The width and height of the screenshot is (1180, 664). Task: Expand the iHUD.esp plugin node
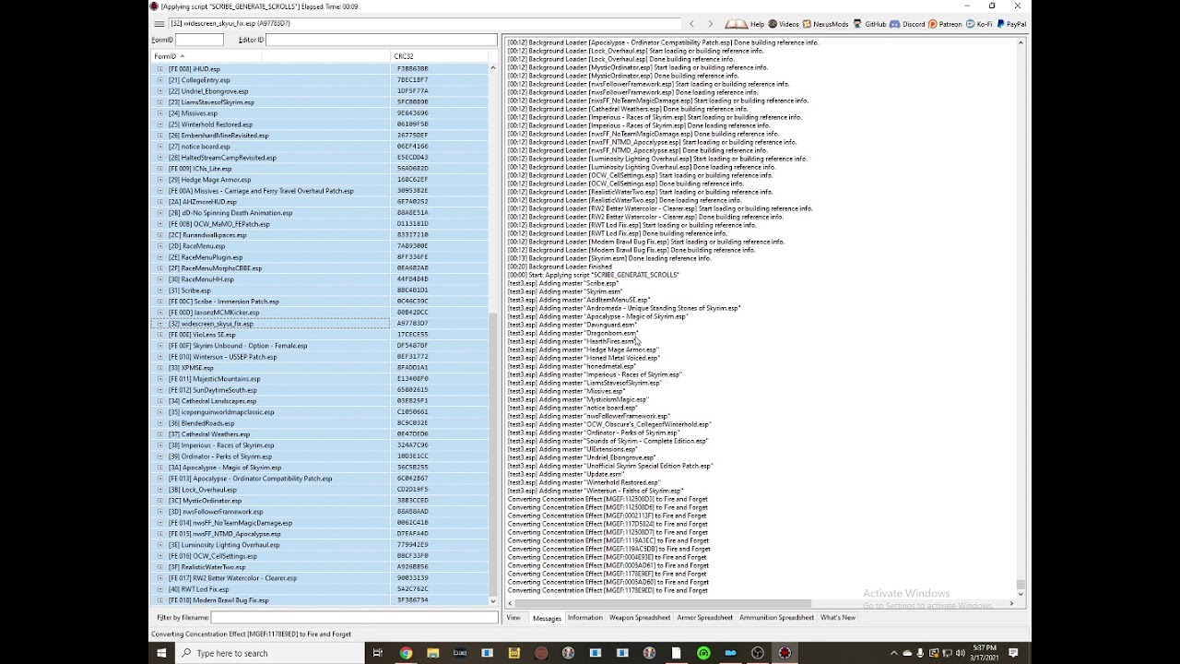tap(159, 69)
